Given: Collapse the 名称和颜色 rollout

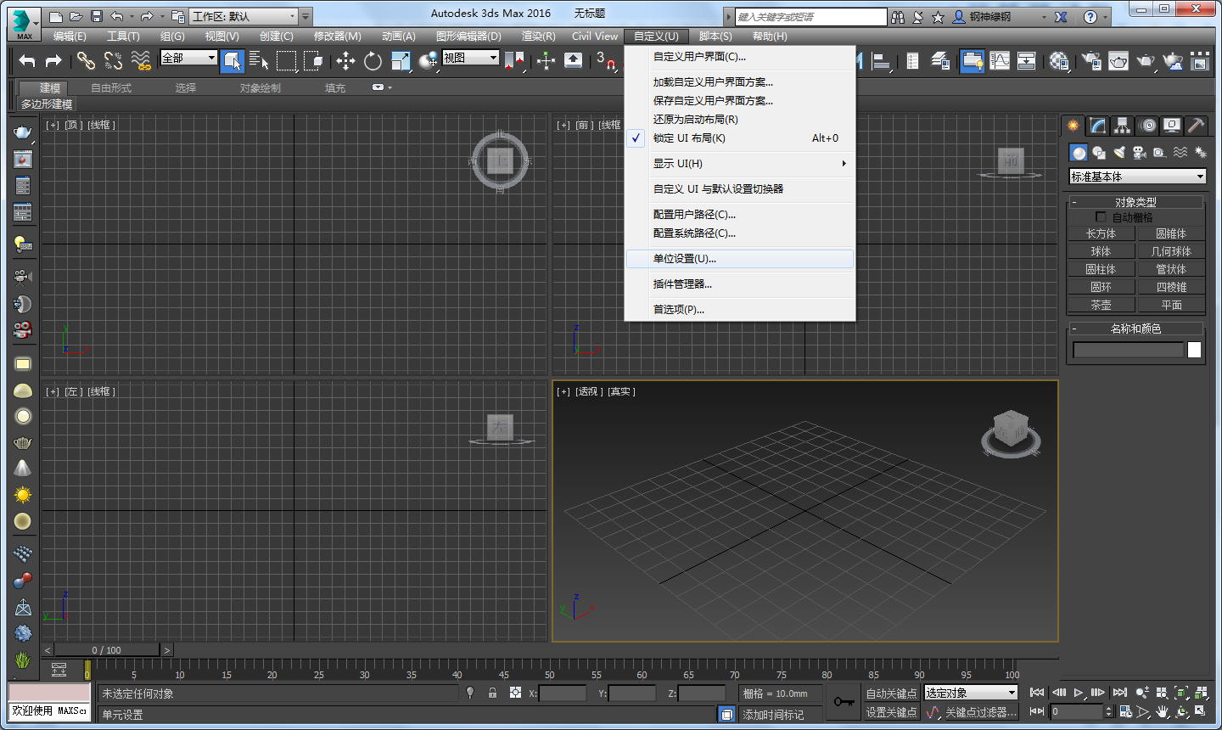Looking at the screenshot, I should (x=1135, y=328).
